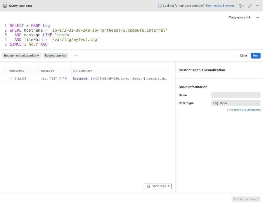Click the Name input field
Screen dimensions: 263x203
236,95
